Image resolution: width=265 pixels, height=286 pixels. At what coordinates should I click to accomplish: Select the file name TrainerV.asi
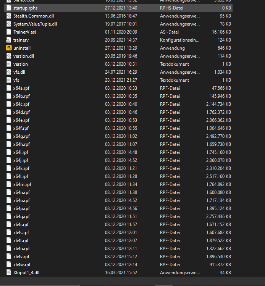tap(24, 32)
